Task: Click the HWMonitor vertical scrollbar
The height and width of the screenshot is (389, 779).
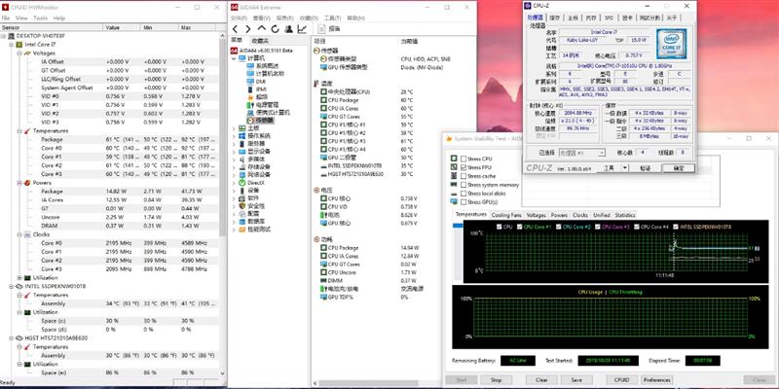Action: (x=223, y=194)
